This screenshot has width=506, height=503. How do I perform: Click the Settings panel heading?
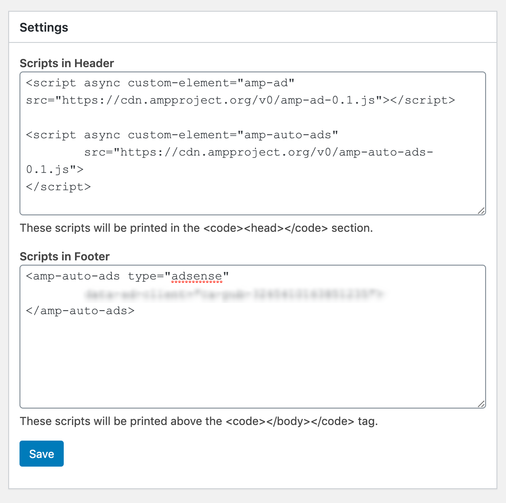(x=44, y=27)
